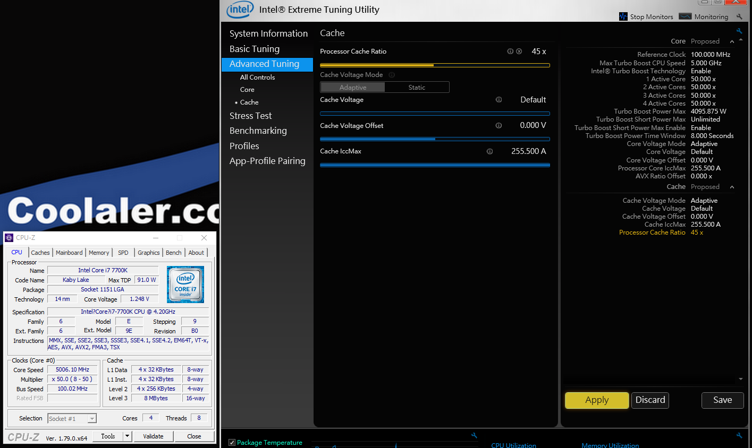The image size is (752, 448).
Task: Open settings wrench in the title bar
Action: click(x=739, y=17)
